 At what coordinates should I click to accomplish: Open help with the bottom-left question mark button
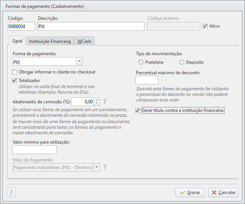pyautogui.click(x=11, y=192)
